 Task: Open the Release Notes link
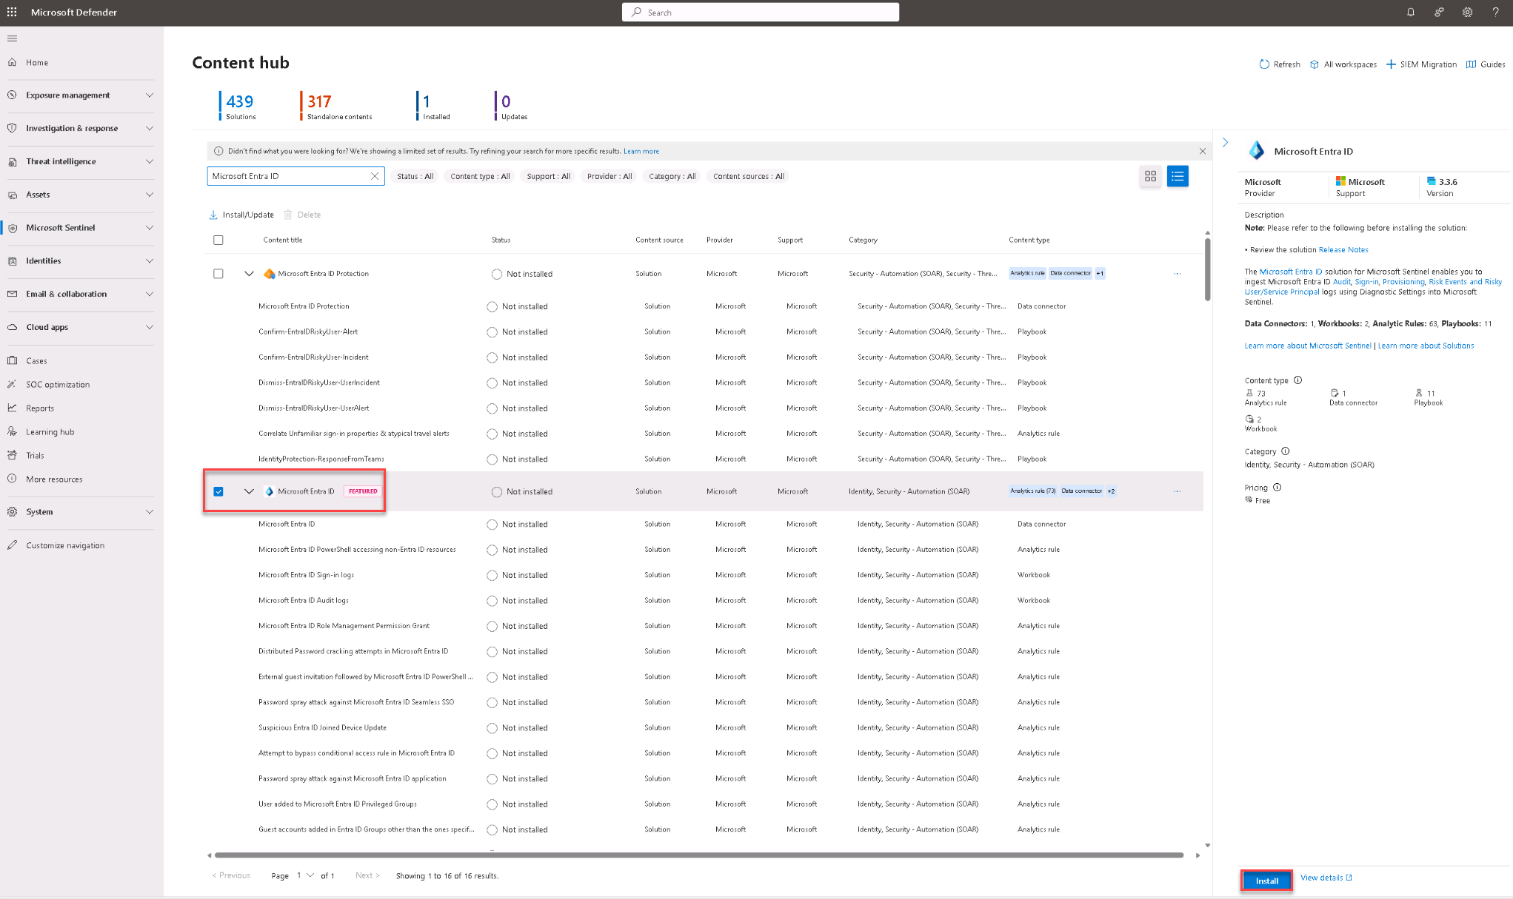[x=1343, y=250]
